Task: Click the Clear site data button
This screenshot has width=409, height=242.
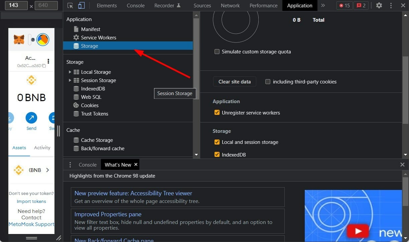Action: coord(234,81)
